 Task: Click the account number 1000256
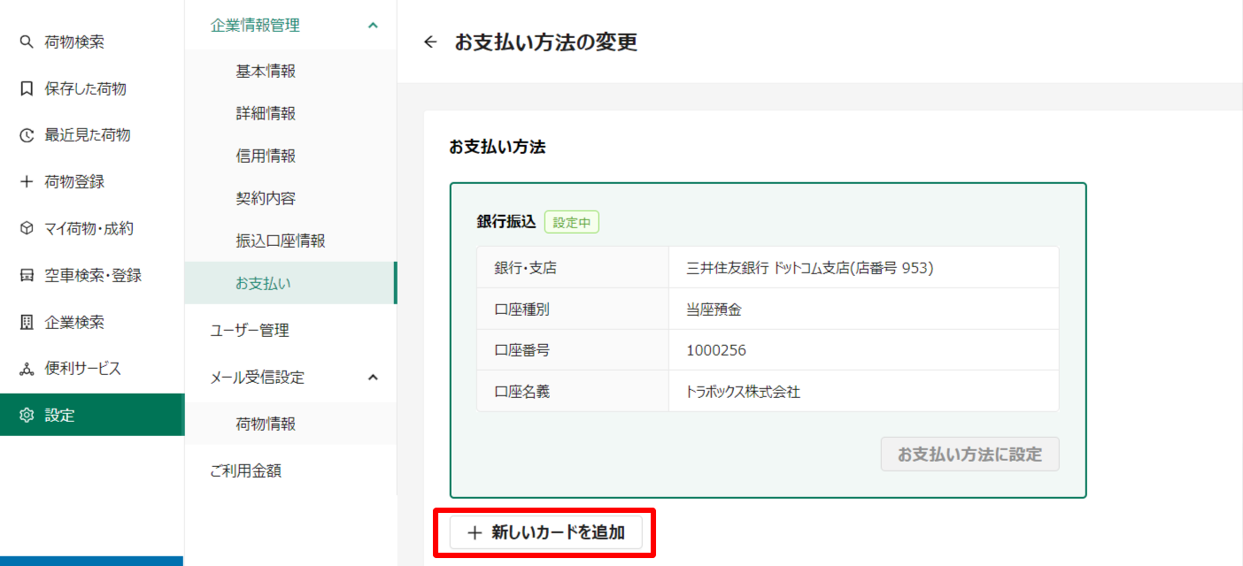[716, 350]
